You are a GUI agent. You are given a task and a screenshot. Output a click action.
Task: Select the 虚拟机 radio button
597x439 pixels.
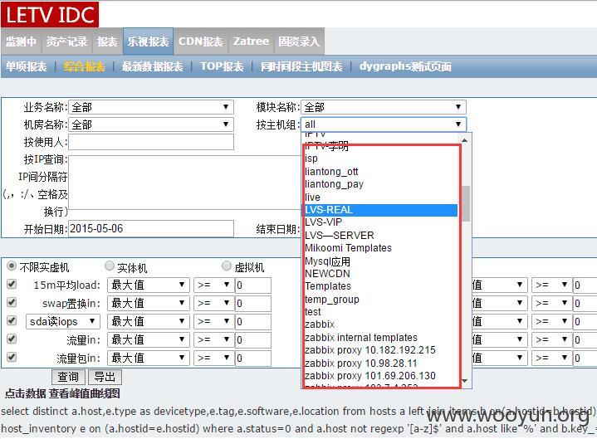click(x=227, y=266)
